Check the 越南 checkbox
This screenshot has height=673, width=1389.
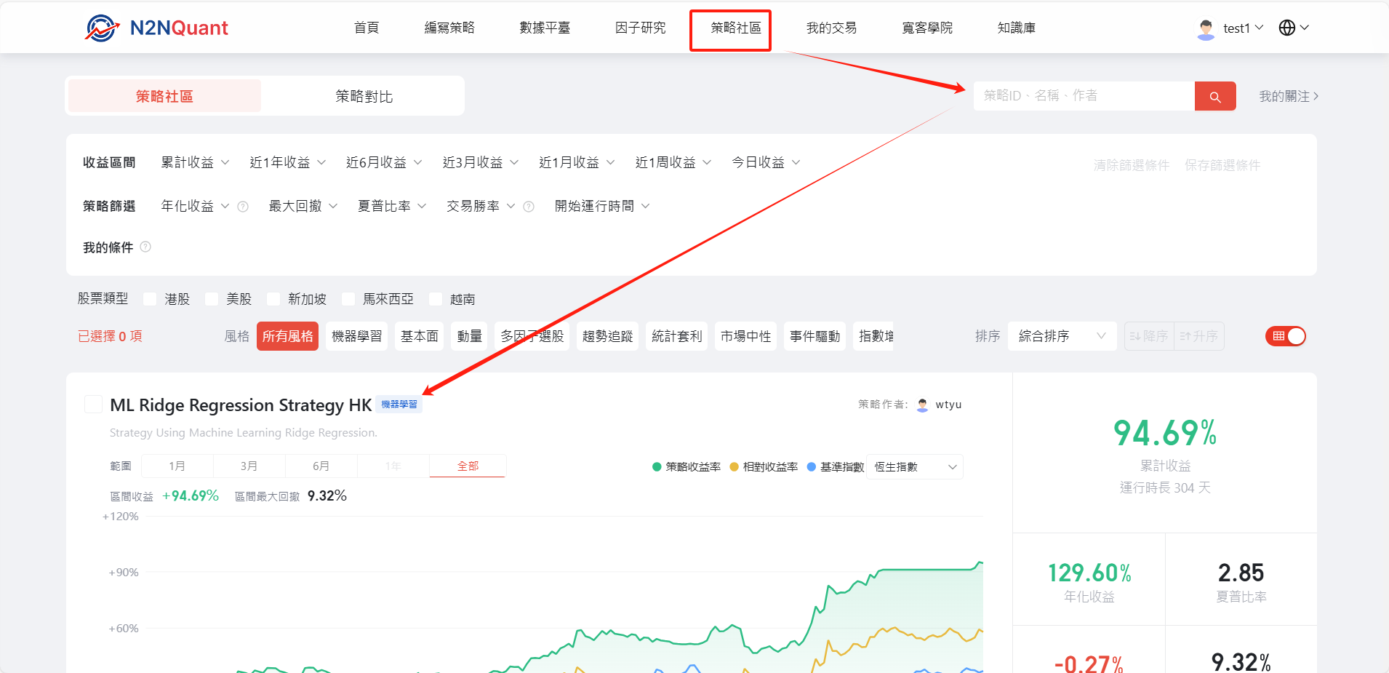pyautogui.click(x=436, y=299)
